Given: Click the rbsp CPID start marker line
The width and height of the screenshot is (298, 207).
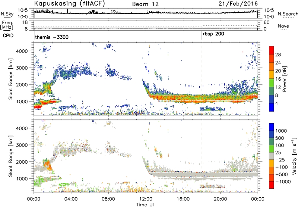Looking at the screenshot, I should coord(202,35).
